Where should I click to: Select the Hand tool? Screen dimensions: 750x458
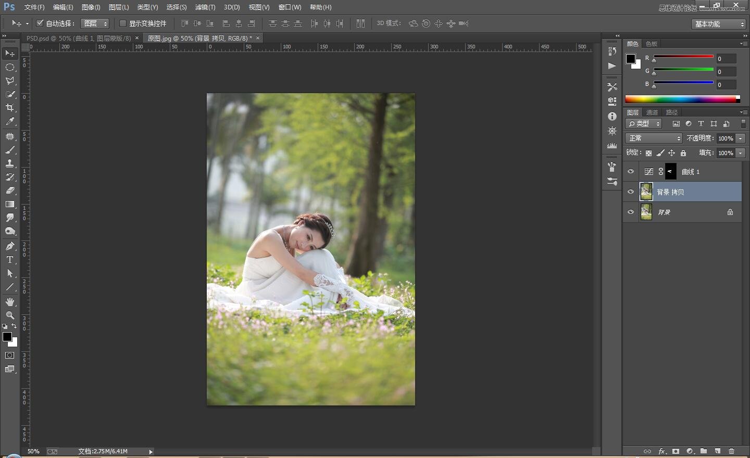pyautogui.click(x=10, y=302)
